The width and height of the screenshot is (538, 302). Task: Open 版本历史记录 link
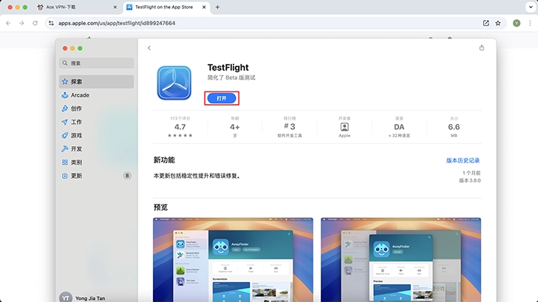tap(463, 160)
